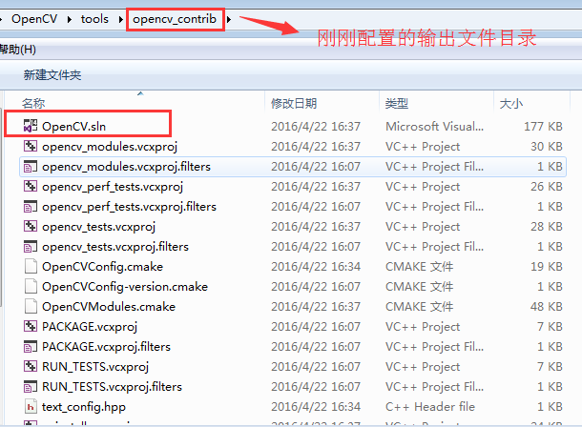Click the 48 KB size of OpenCVModules.cmake
This screenshot has height=427, width=582.
547,307
